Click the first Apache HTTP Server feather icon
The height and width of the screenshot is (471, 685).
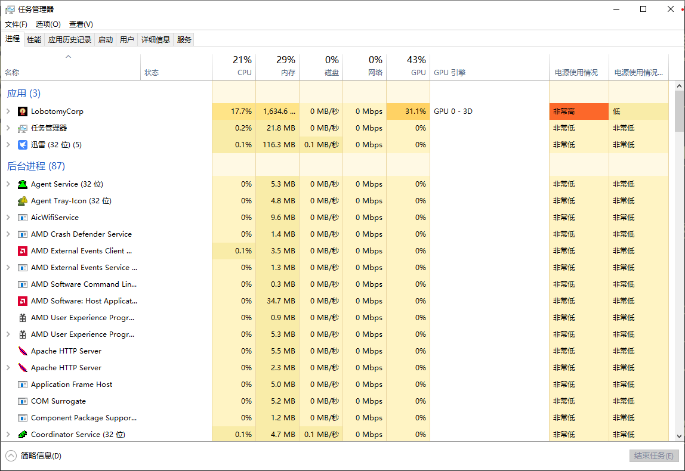pos(23,351)
